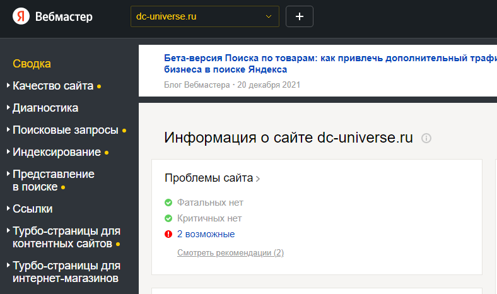Click the green check next to 'Критичных нет'
This screenshot has height=294, width=497.
pos(168,218)
